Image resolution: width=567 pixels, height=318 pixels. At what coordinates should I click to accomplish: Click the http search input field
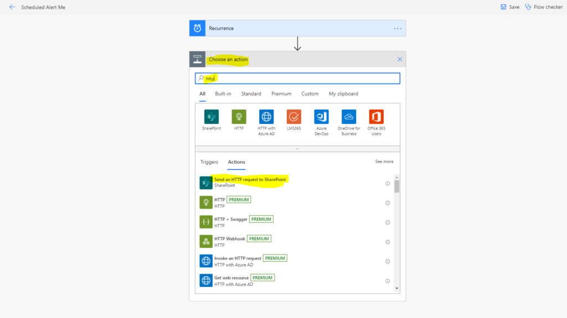(x=297, y=79)
